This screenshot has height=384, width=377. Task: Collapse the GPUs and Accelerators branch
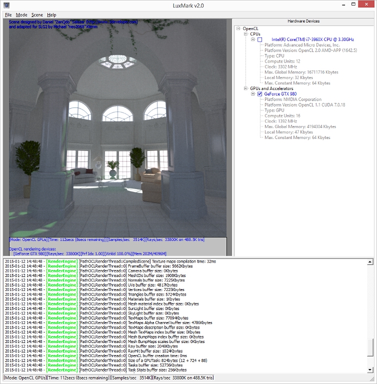[x=246, y=88]
